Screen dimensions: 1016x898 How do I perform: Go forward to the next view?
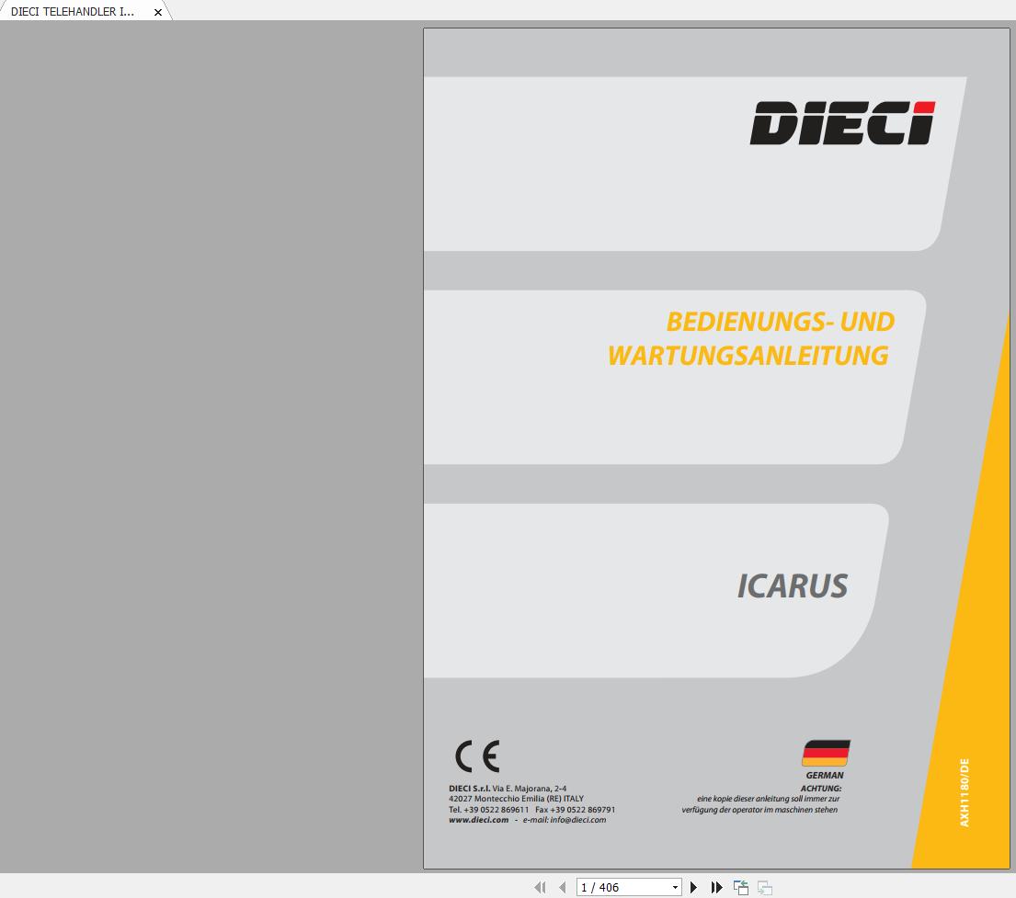pyautogui.click(x=764, y=887)
